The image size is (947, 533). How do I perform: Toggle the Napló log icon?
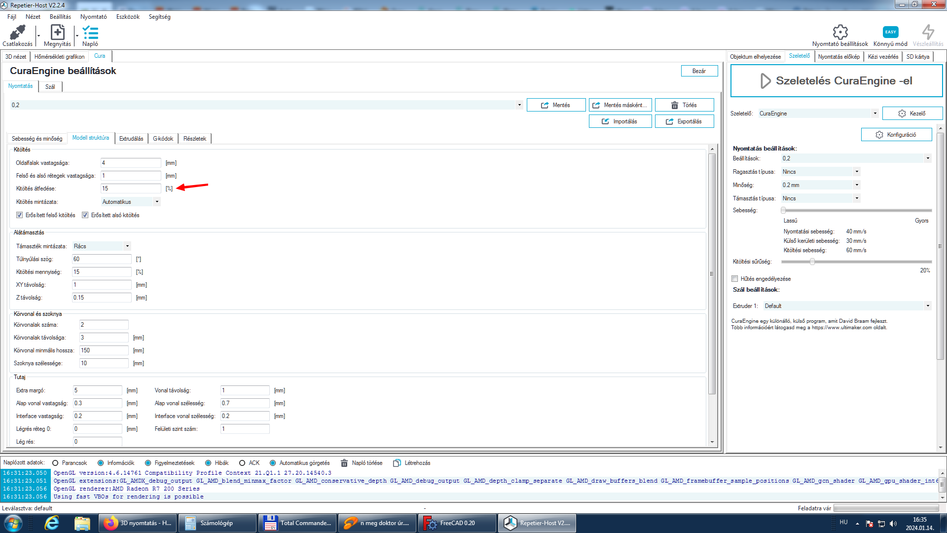(x=90, y=33)
